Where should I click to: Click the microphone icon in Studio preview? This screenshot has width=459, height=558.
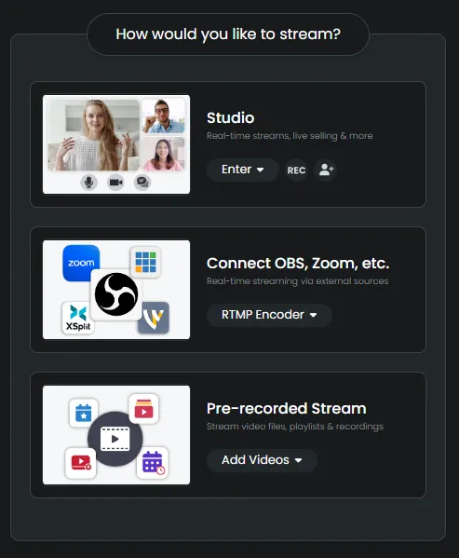click(88, 183)
